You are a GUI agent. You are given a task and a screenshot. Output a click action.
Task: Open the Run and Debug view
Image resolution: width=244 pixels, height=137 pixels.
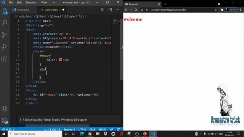click(x=4, y=47)
